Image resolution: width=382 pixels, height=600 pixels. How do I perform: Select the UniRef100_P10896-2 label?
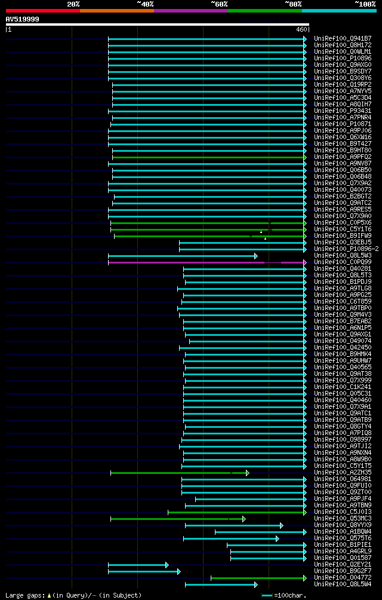[x=346, y=249]
